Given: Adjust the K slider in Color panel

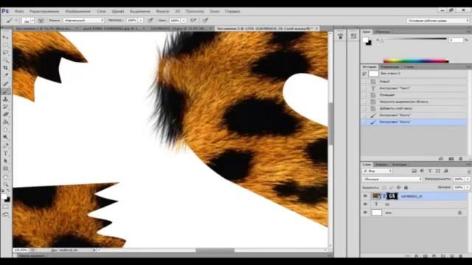Looking at the screenshot, I should click(382, 41).
